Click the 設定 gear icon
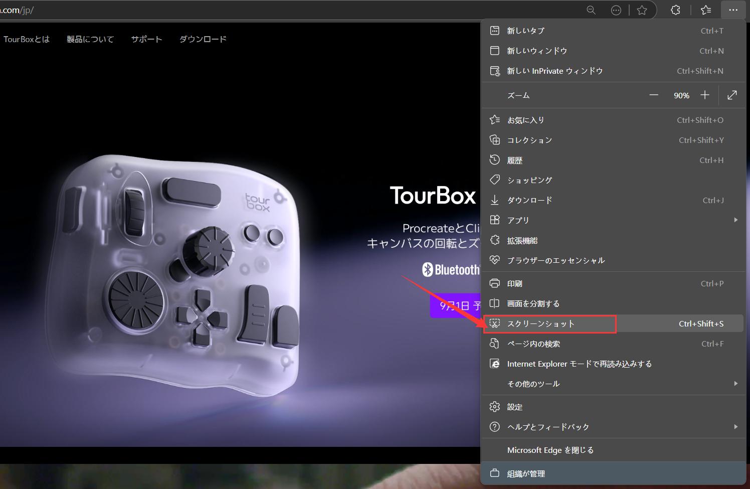Screen dimensions: 750x489 click(494, 407)
